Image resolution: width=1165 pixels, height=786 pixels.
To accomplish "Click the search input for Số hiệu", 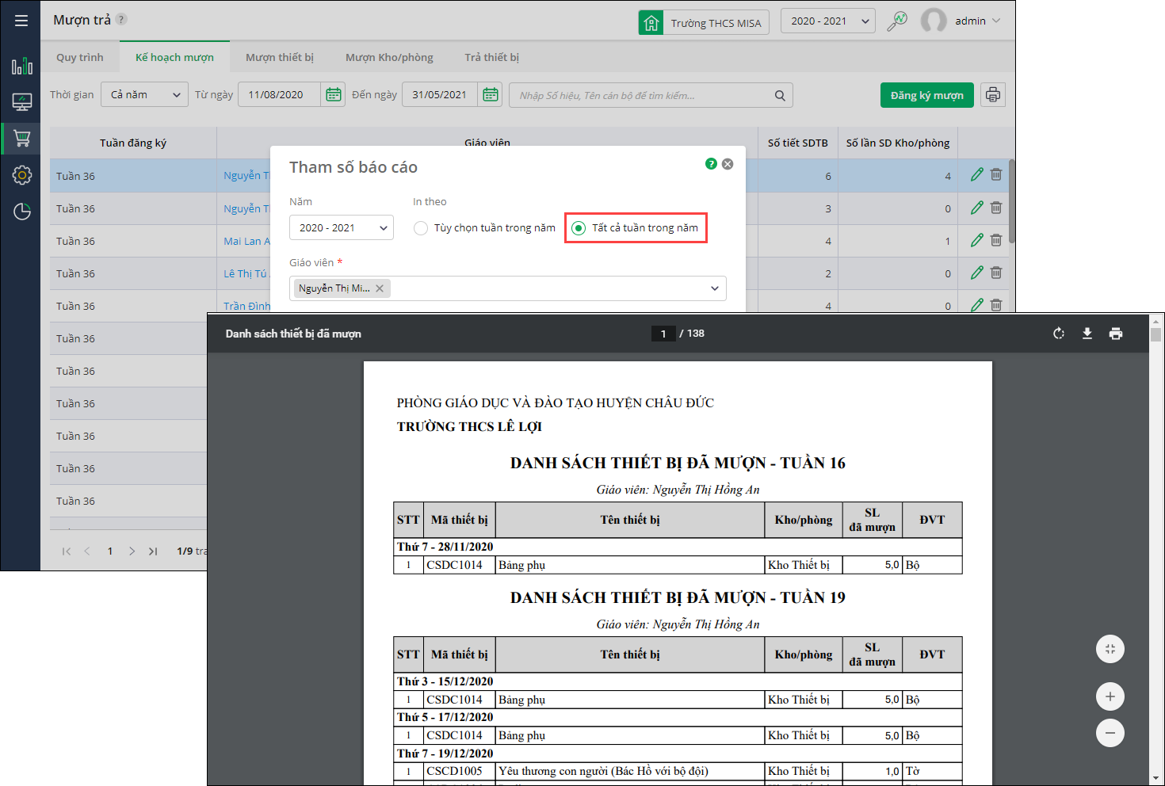I will point(642,95).
